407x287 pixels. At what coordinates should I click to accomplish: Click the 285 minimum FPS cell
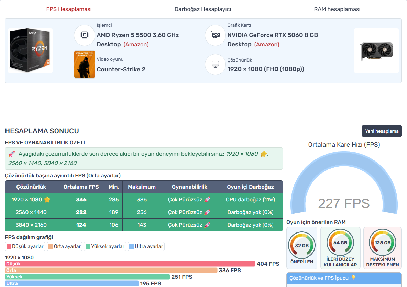point(114,200)
